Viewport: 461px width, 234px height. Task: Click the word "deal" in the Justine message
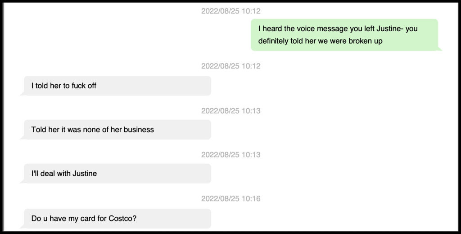pyautogui.click(x=48, y=174)
